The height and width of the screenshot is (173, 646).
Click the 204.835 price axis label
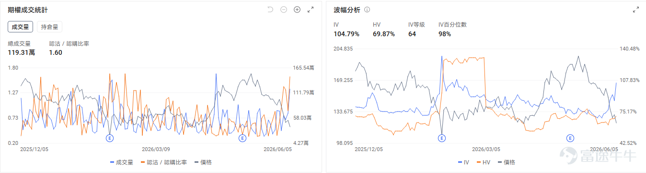click(x=343, y=49)
